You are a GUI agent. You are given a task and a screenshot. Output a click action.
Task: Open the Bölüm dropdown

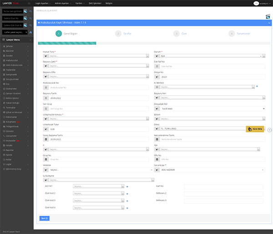tap(212, 119)
